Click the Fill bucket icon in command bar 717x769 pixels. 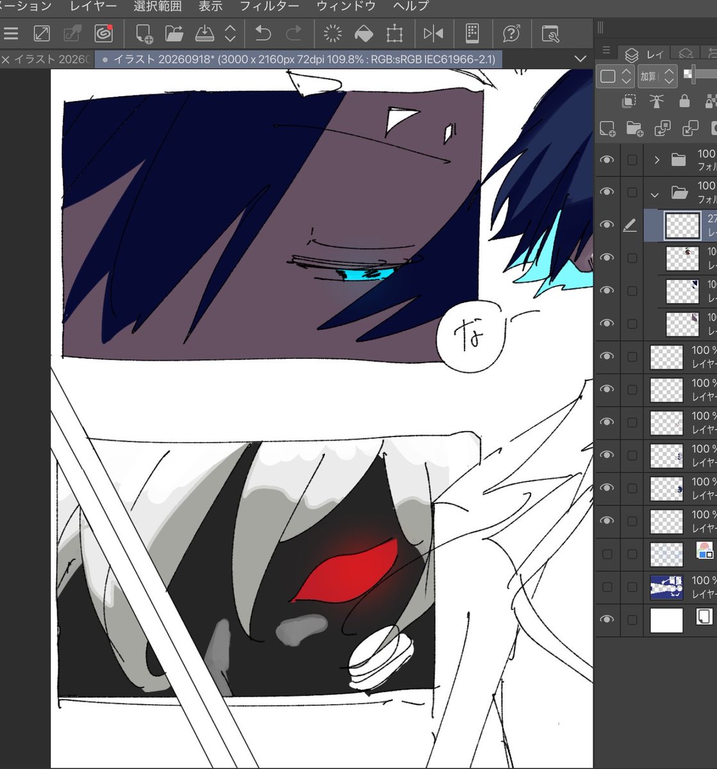click(363, 33)
